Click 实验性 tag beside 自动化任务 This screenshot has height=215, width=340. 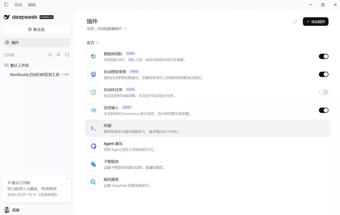click(x=130, y=89)
